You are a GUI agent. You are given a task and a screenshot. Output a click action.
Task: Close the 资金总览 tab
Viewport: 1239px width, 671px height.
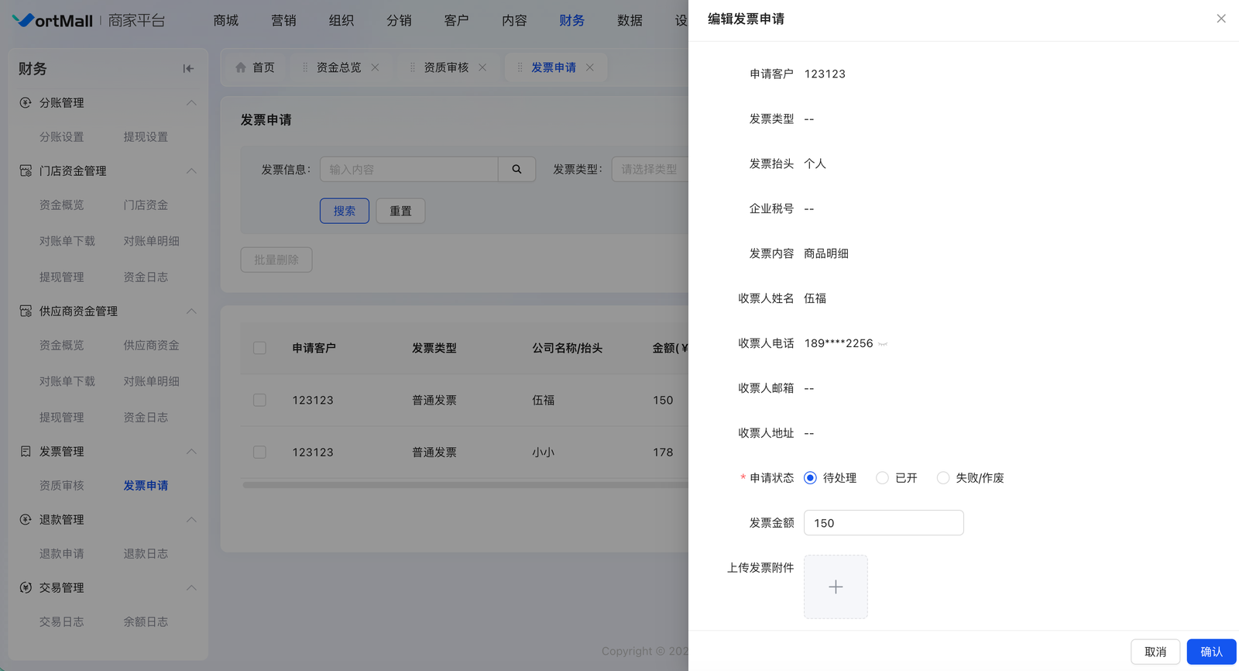point(376,67)
